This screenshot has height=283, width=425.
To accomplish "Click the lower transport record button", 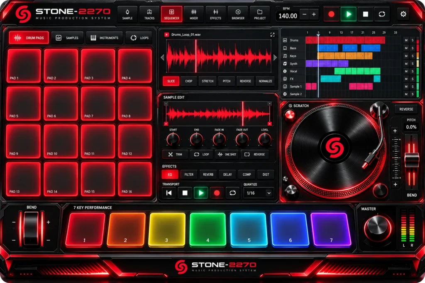I will point(217,193).
